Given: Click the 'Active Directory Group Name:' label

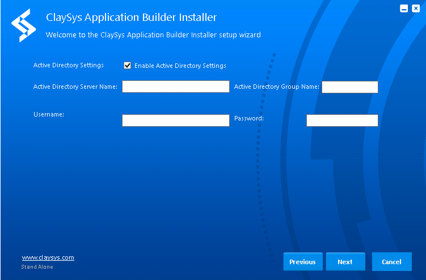Looking at the screenshot, I should pyautogui.click(x=277, y=87).
